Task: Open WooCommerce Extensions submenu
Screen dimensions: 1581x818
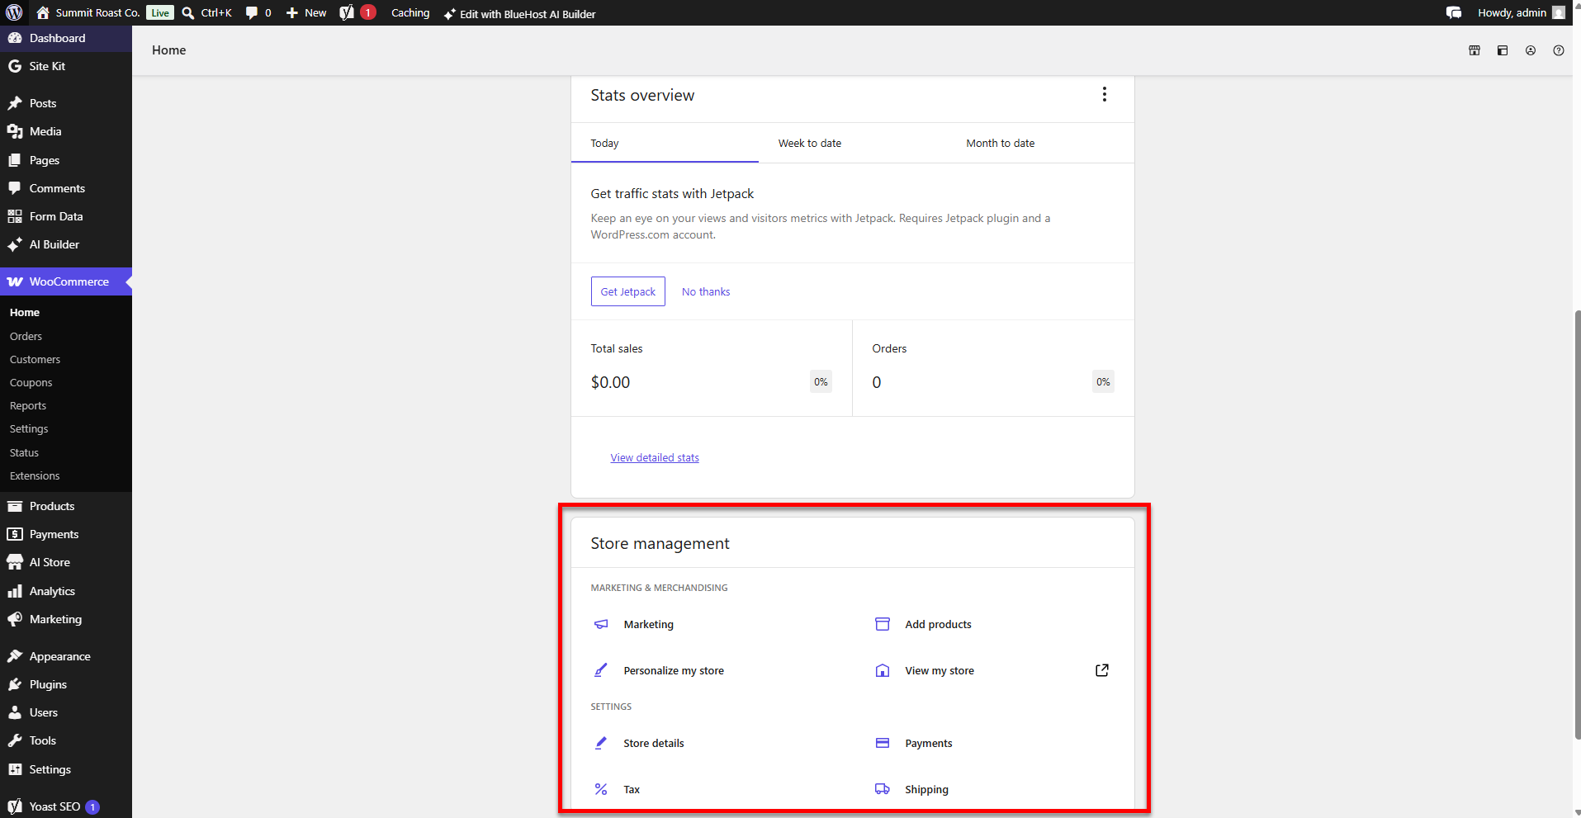Action: [x=35, y=475]
